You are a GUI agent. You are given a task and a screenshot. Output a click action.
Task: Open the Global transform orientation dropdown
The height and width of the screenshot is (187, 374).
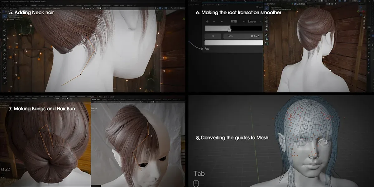pos(88,8)
